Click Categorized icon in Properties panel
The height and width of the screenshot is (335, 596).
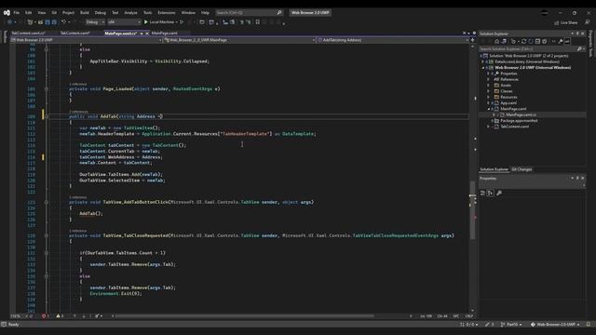coord(482,194)
